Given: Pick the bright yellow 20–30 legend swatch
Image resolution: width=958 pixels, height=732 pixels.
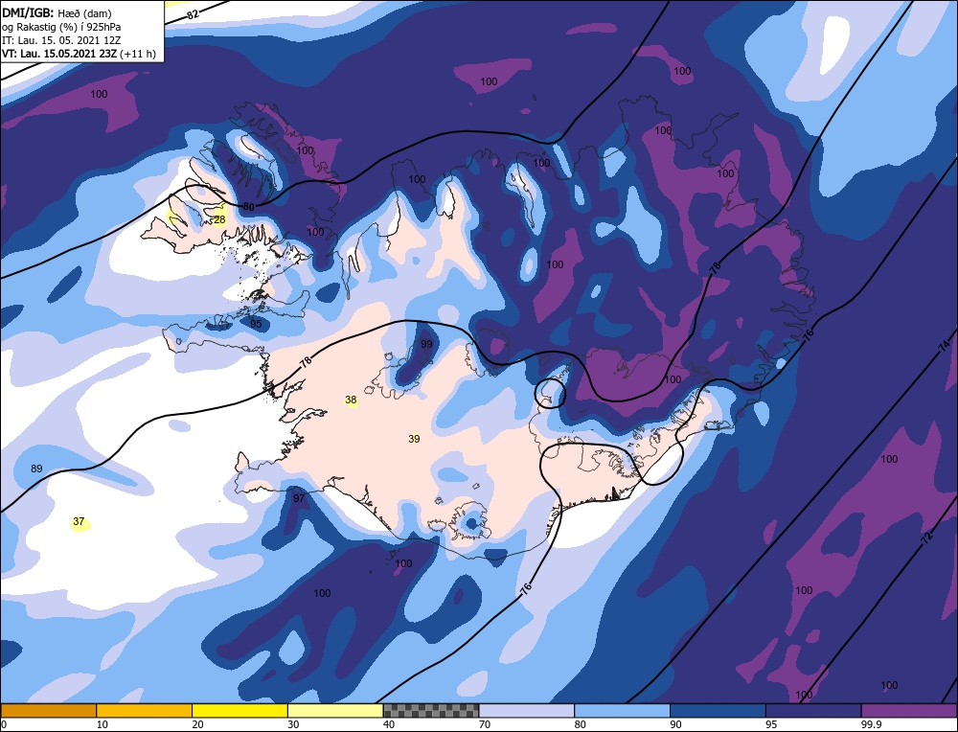Looking at the screenshot, I should [239, 710].
